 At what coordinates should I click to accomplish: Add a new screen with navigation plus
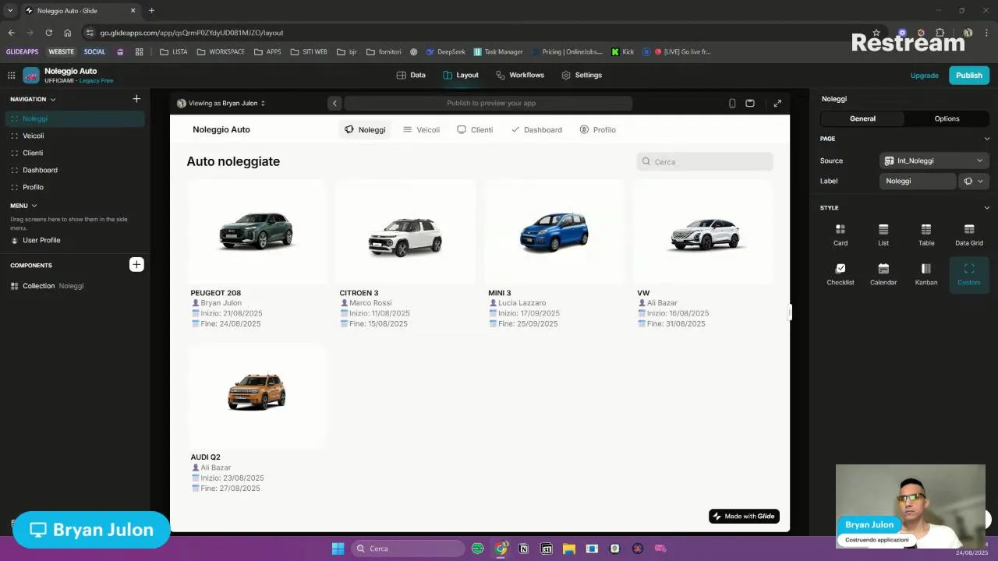pyautogui.click(x=136, y=99)
